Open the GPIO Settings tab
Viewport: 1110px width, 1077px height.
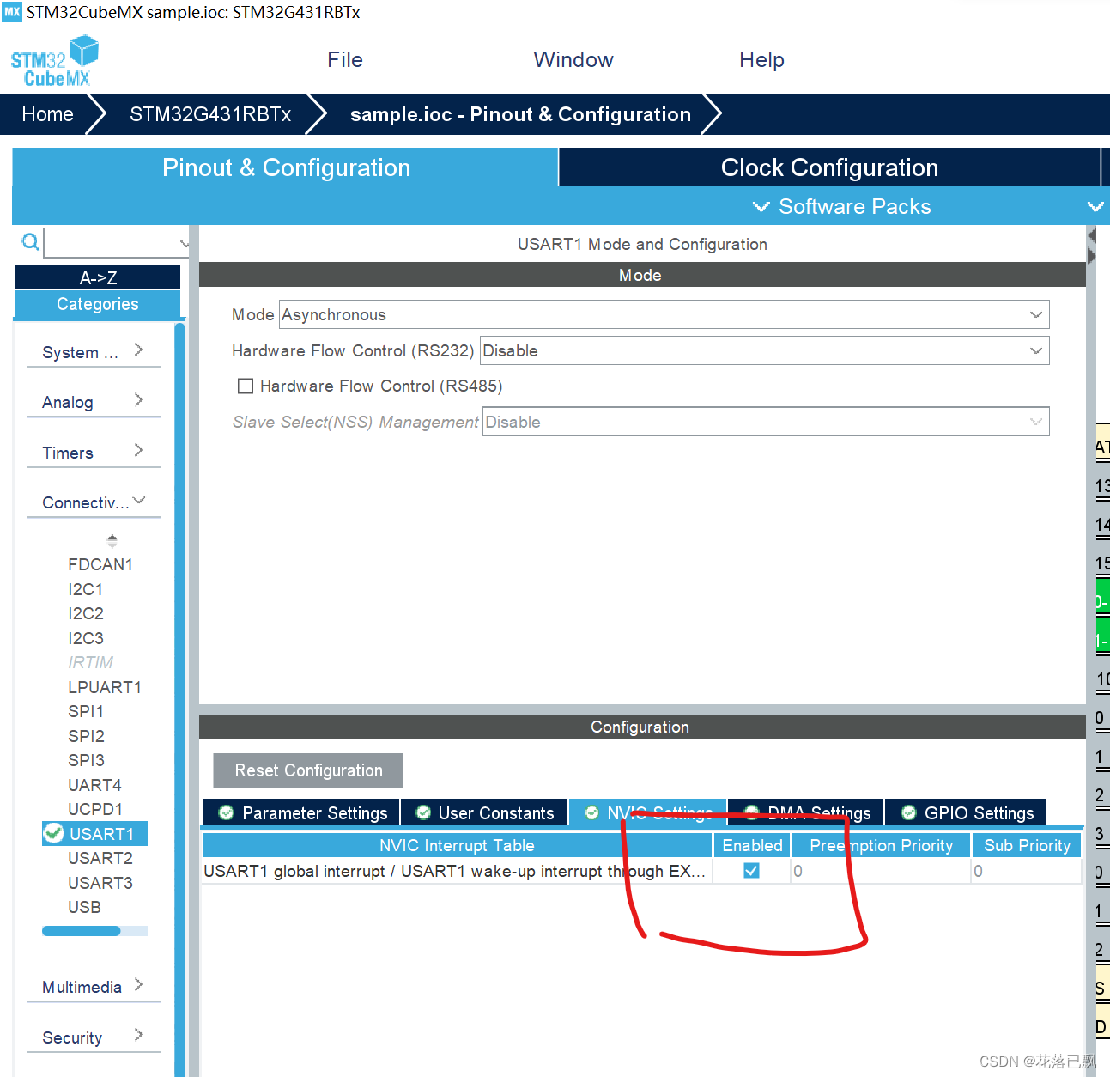[966, 812]
